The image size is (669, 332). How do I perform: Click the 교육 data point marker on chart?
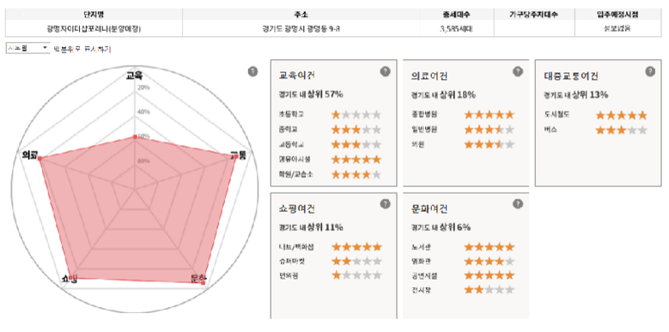tap(135, 136)
